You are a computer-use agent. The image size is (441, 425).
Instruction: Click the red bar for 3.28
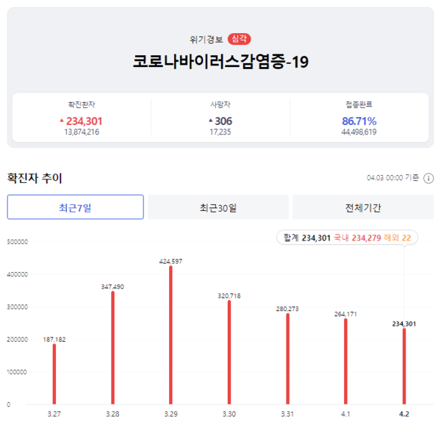[x=112, y=348]
